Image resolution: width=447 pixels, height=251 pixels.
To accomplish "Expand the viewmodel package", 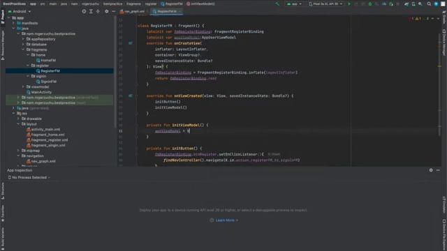I will (x=23, y=86).
